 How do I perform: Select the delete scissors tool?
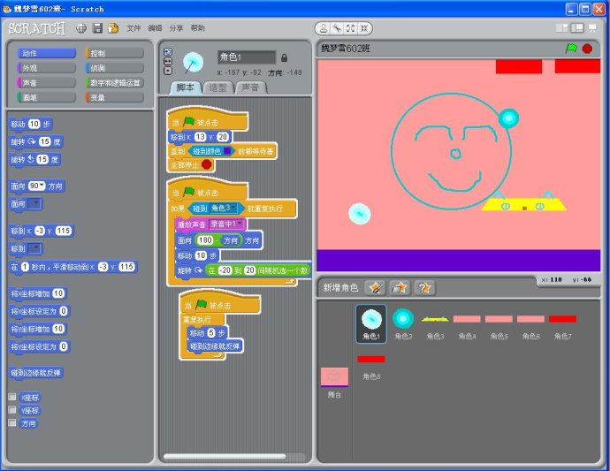(x=337, y=28)
